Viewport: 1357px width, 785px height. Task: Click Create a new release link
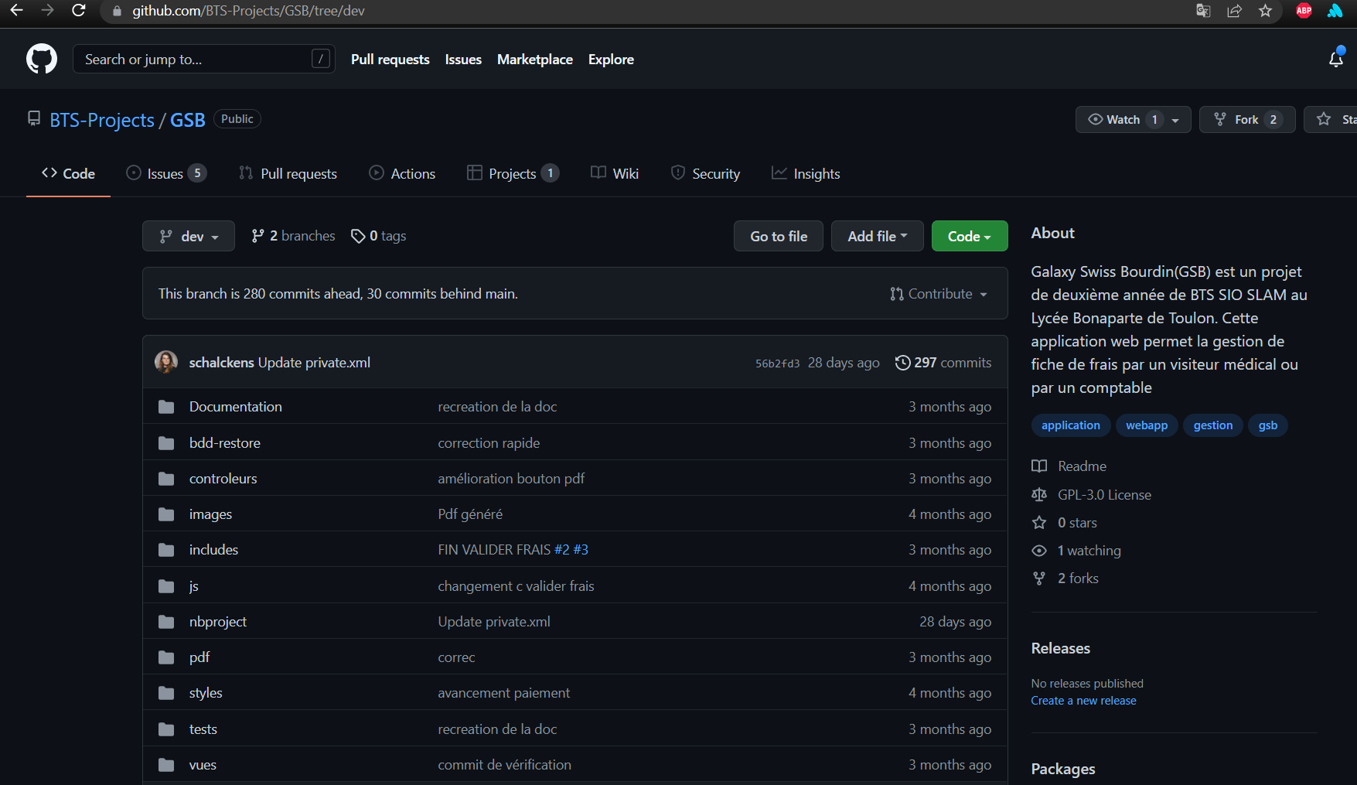(x=1083, y=701)
